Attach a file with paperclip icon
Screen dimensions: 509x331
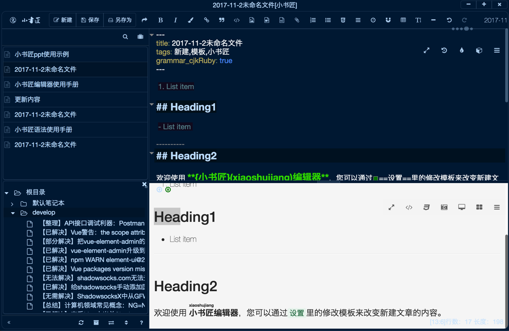pyautogui.click(x=297, y=20)
